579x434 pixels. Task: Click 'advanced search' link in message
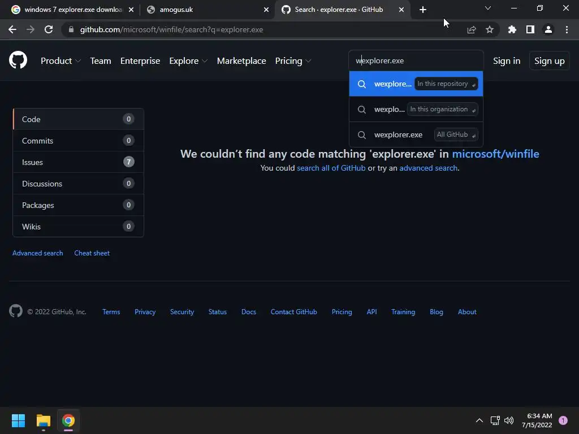(429, 168)
